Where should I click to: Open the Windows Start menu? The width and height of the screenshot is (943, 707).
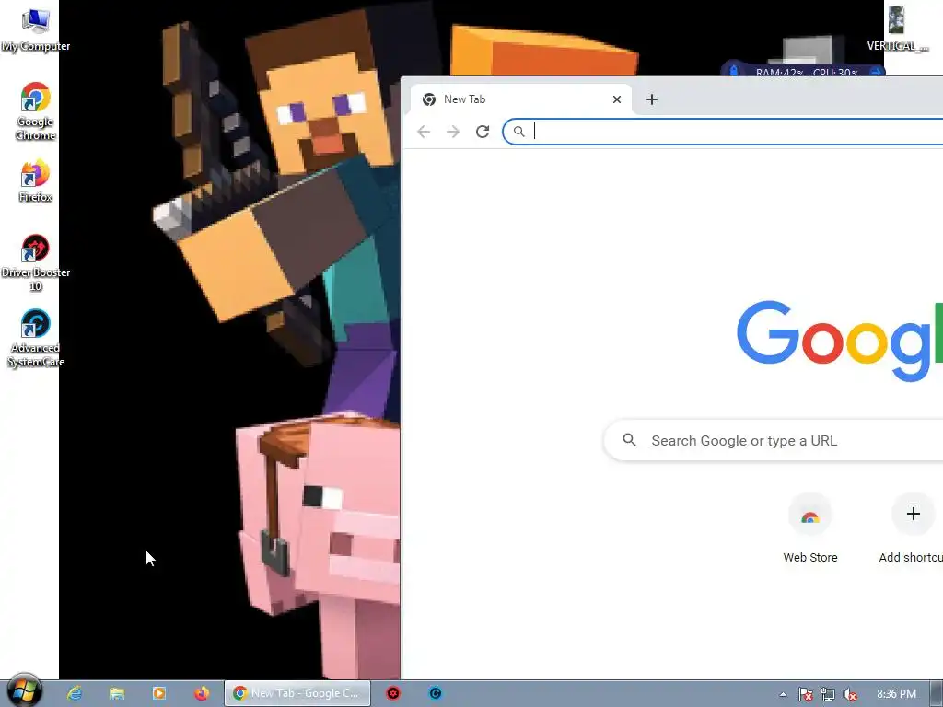click(x=23, y=690)
